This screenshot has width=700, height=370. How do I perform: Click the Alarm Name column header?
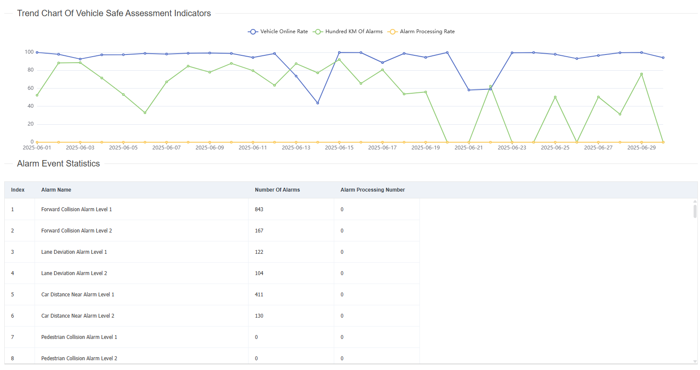pyautogui.click(x=56, y=190)
